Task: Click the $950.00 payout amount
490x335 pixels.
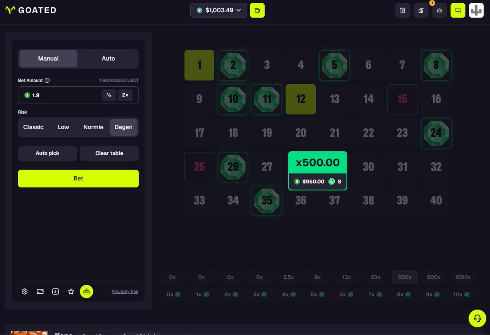Action: point(313,182)
